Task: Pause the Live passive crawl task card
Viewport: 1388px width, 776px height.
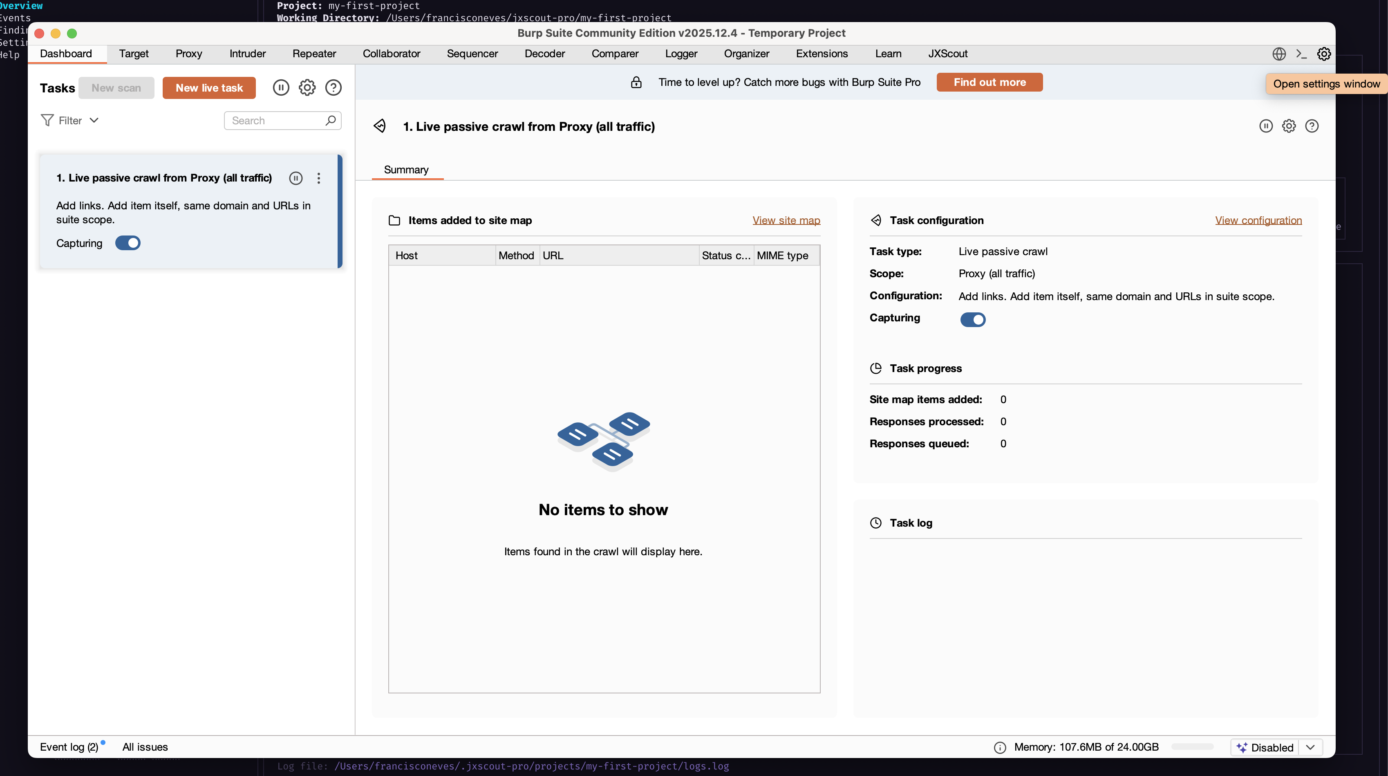Action: point(296,178)
